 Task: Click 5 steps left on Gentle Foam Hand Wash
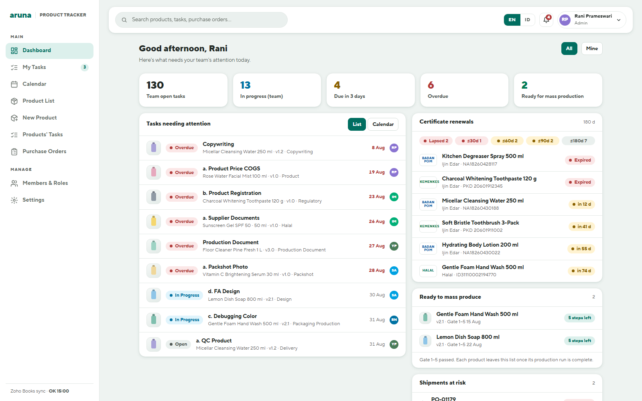[579, 318]
